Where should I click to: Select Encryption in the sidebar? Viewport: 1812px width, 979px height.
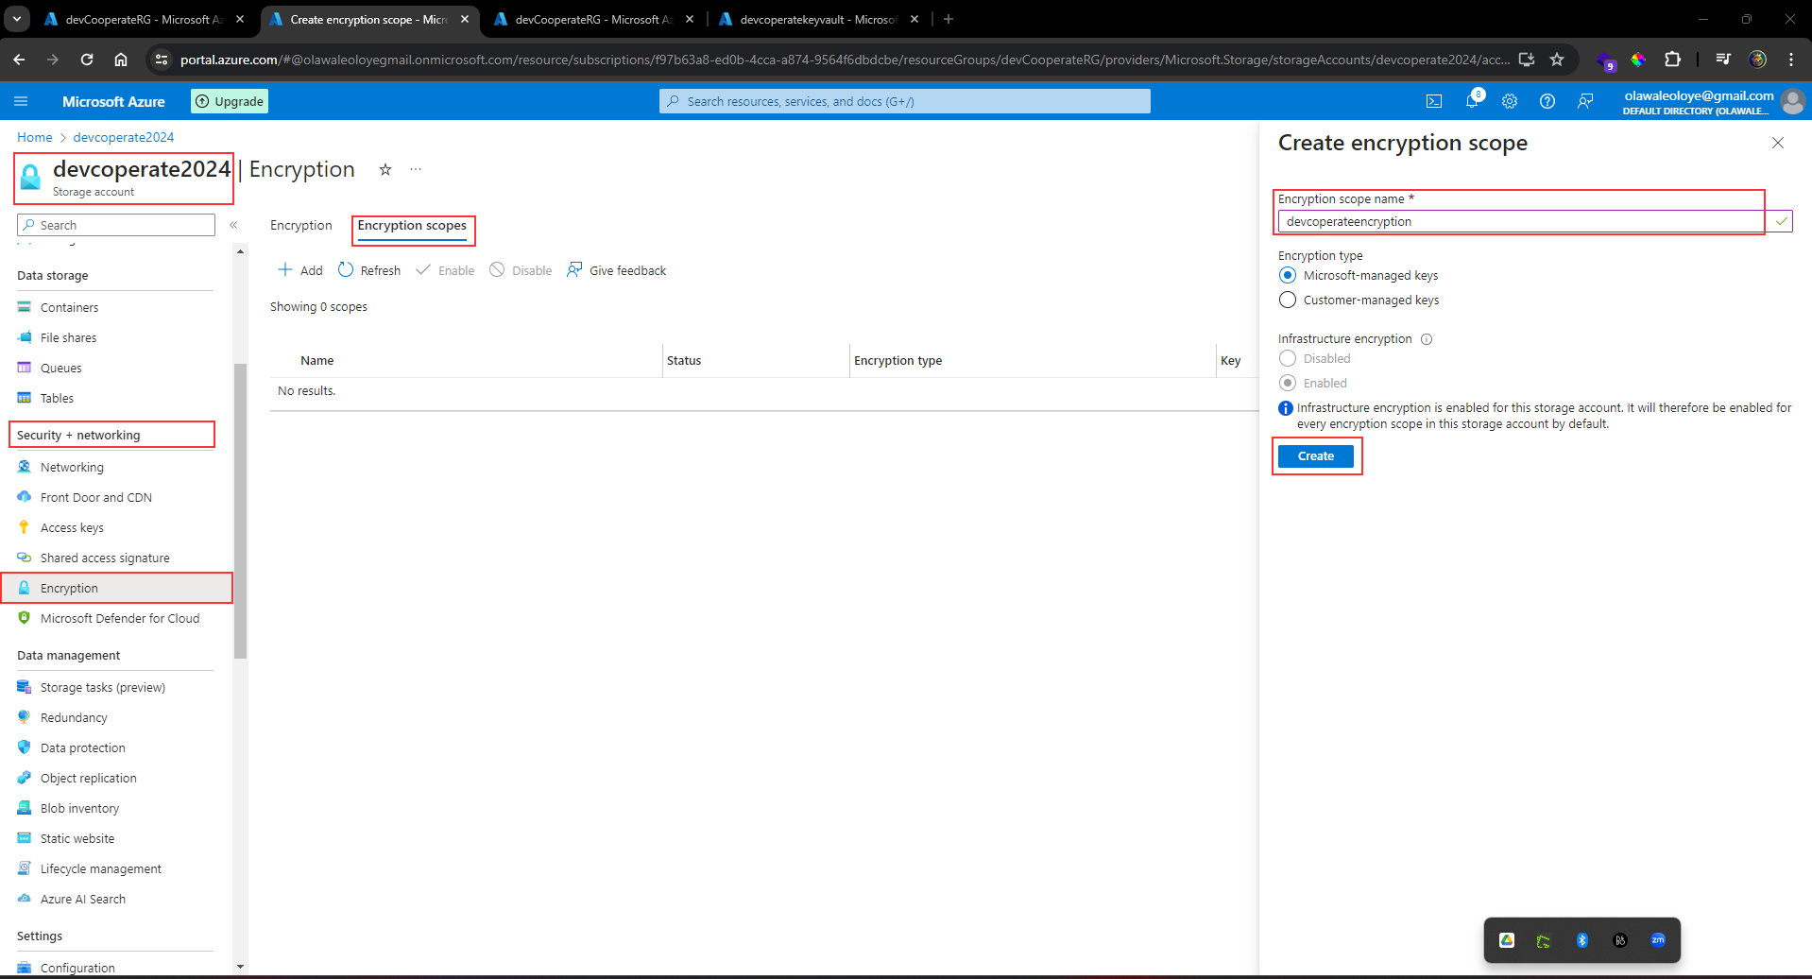click(116, 588)
